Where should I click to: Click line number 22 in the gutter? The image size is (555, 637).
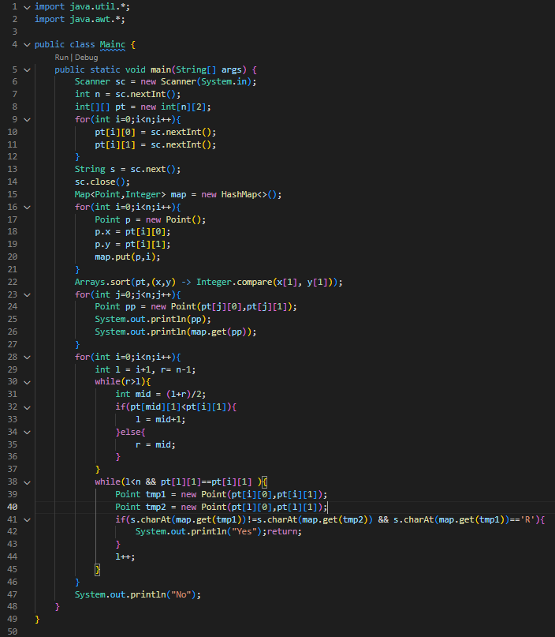(x=13, y=282)
